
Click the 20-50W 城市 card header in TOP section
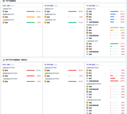[x=51, y=6]
